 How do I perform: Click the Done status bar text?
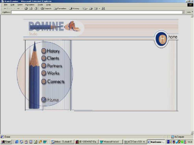7,137
